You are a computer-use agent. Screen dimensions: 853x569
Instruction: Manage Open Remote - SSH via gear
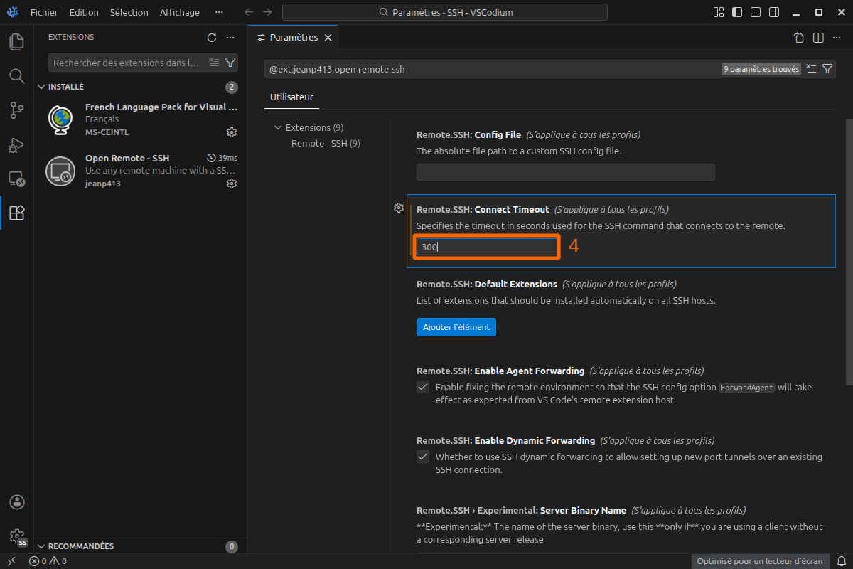click(x=232, y=184)
